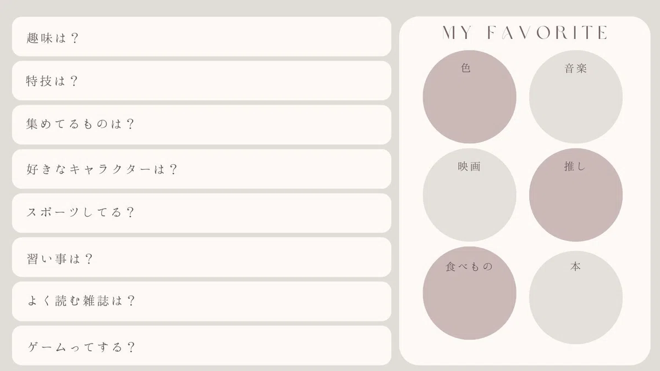Select the 特技は？ answer box
The width and height of the screenshot is (660, 371).
[201, 81]
